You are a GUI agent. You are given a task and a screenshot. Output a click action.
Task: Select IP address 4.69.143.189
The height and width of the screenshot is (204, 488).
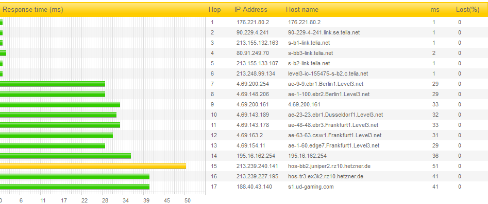tap(253, 115)
